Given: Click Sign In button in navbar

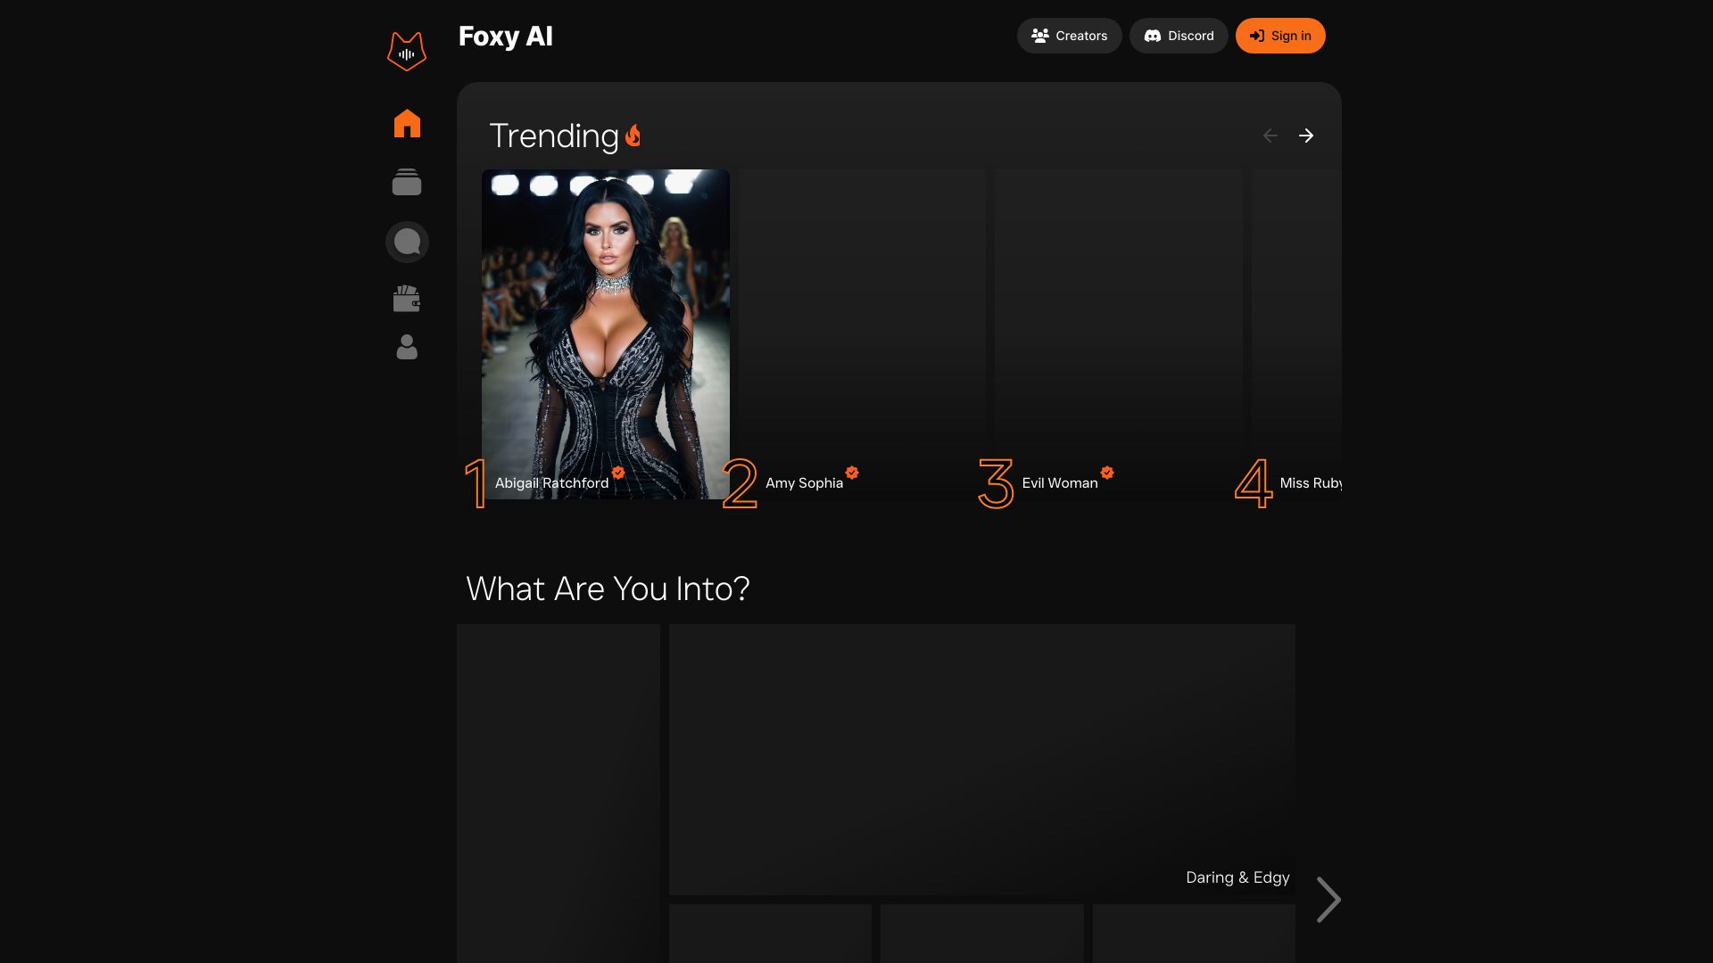Looking at the screenshot, I should (1280, 36).
